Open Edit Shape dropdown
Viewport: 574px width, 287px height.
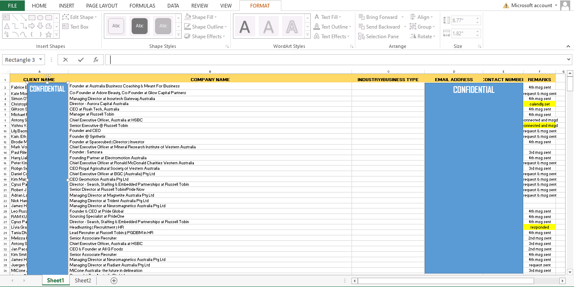click(80, 17)
